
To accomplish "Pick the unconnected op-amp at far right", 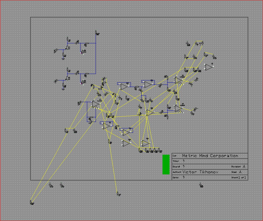I will click(x=209, y=67).
